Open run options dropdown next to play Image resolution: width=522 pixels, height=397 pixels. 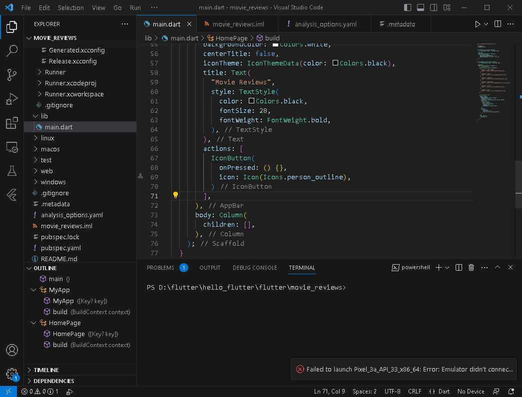click(x=486, y=24)
